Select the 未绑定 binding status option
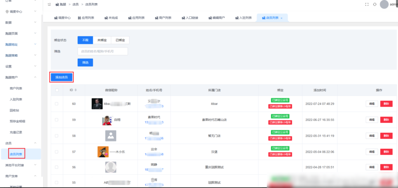This screenshot has height=188, width=398. [x=102, y=40]
